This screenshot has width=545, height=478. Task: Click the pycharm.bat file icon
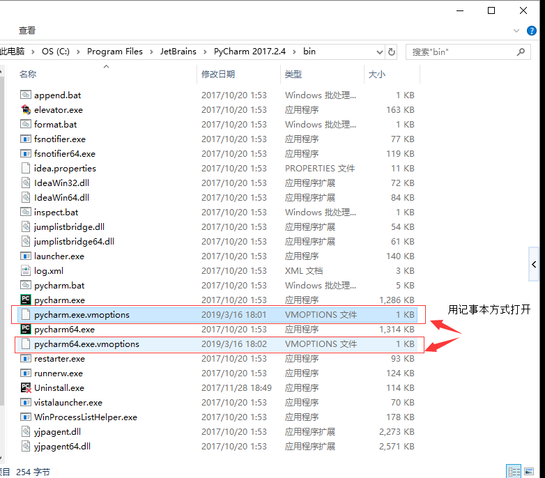(26, 285)
